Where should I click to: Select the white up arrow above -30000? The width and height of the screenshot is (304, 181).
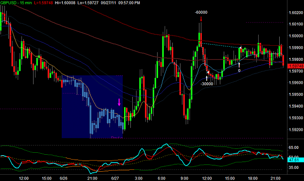click(x=207, y=78)
